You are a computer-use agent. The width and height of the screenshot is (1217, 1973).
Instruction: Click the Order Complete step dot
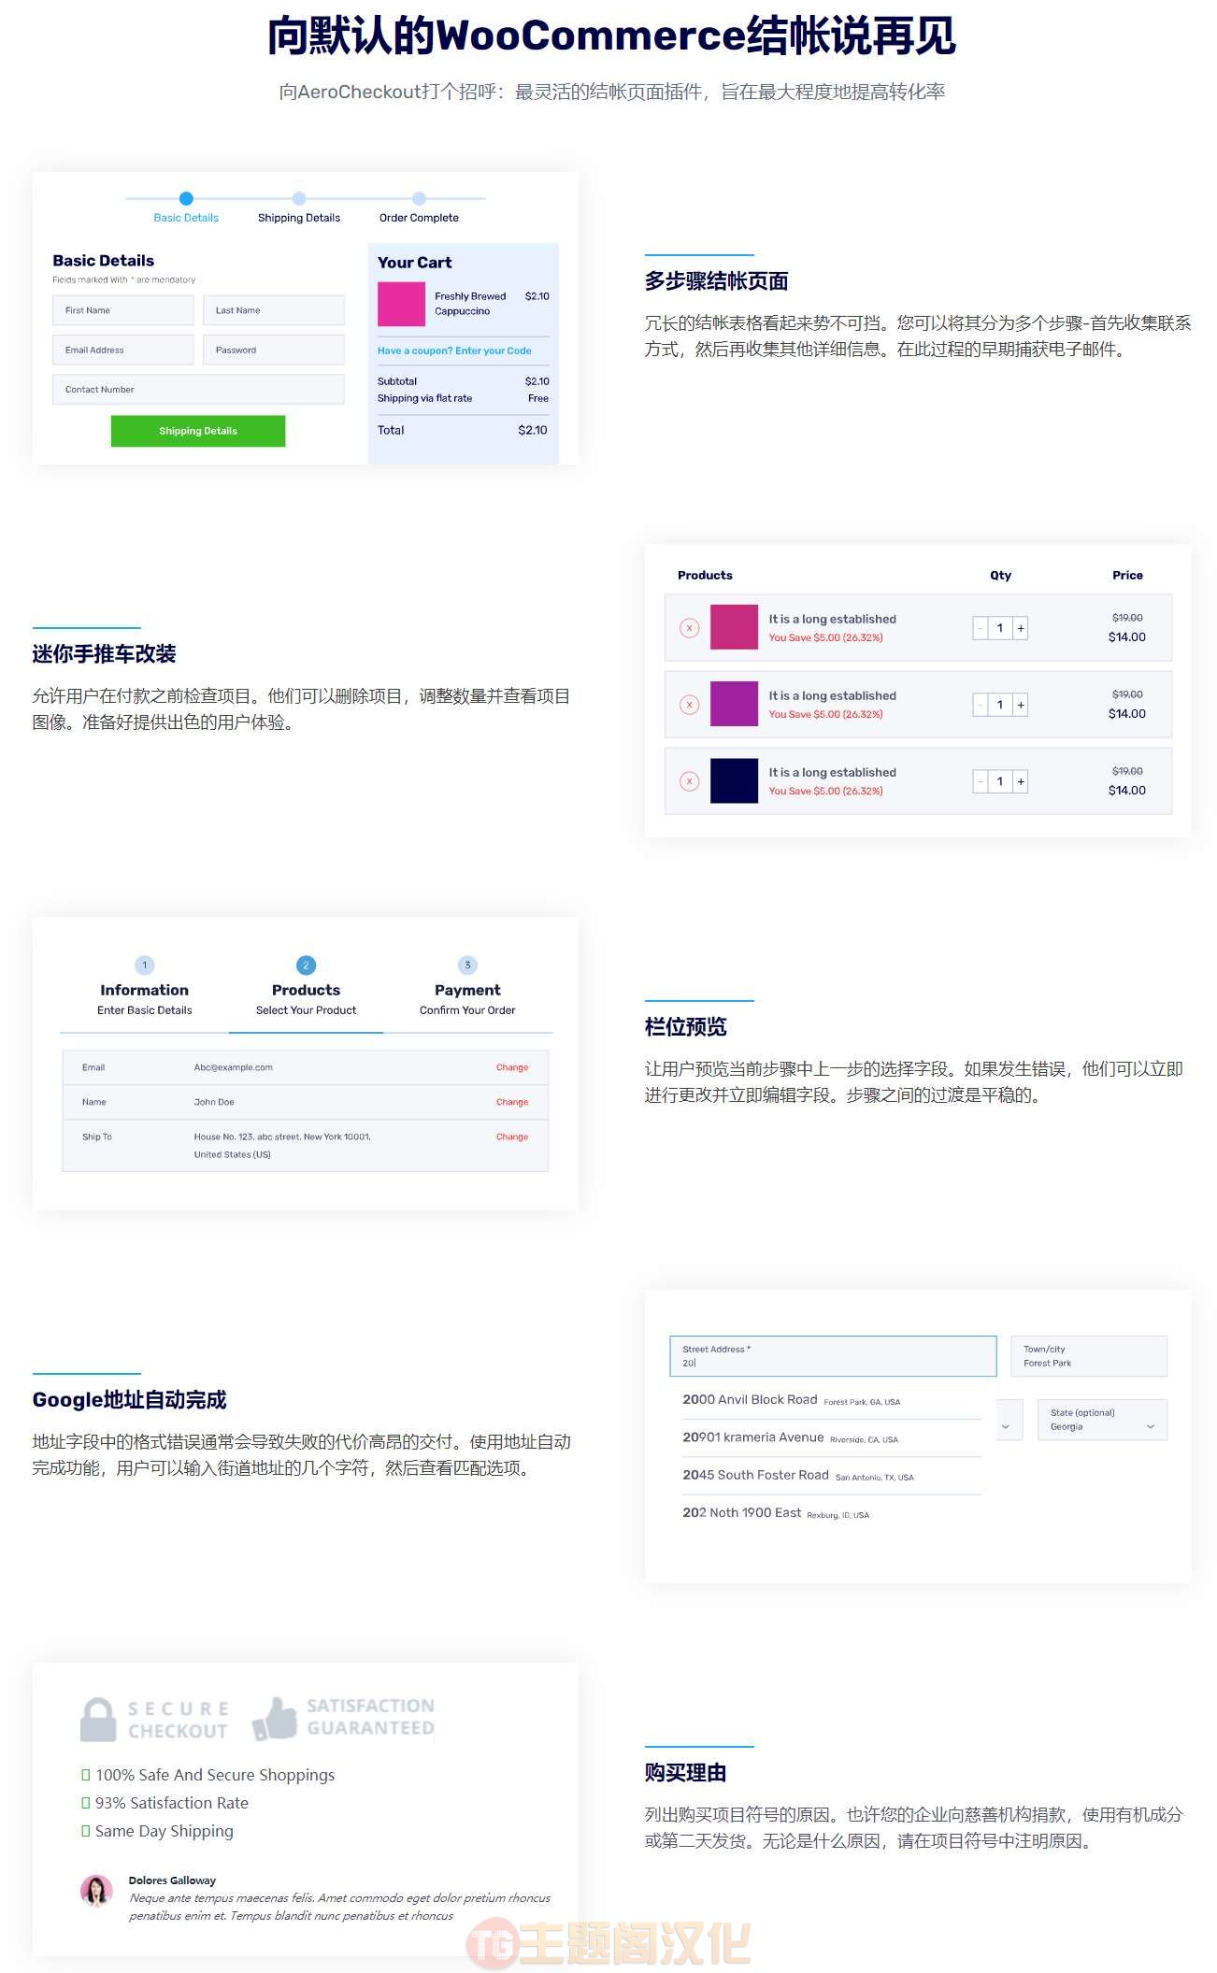pyautogui.click(x=419, y=198)
